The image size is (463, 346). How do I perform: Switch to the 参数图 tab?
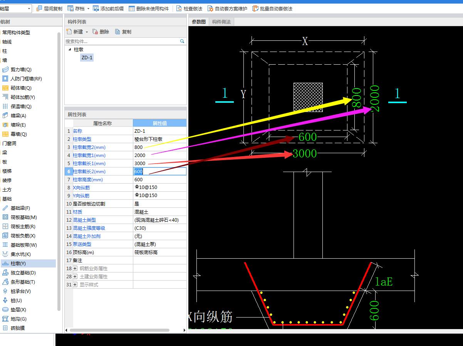point(199,22)
